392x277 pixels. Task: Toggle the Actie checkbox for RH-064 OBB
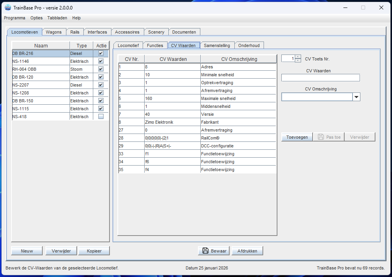pyautogui.click(x=101, y=69)
